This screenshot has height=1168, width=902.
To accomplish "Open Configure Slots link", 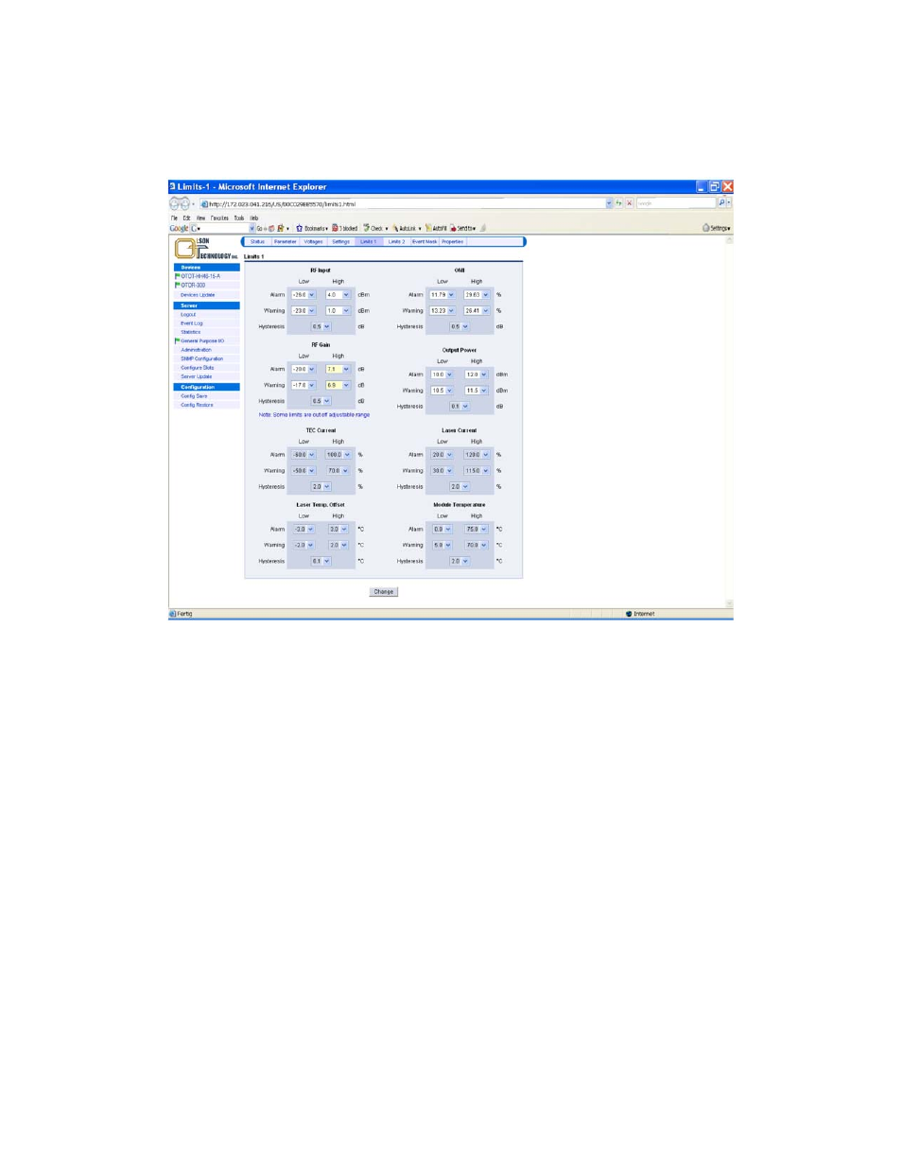I will 198,368.
